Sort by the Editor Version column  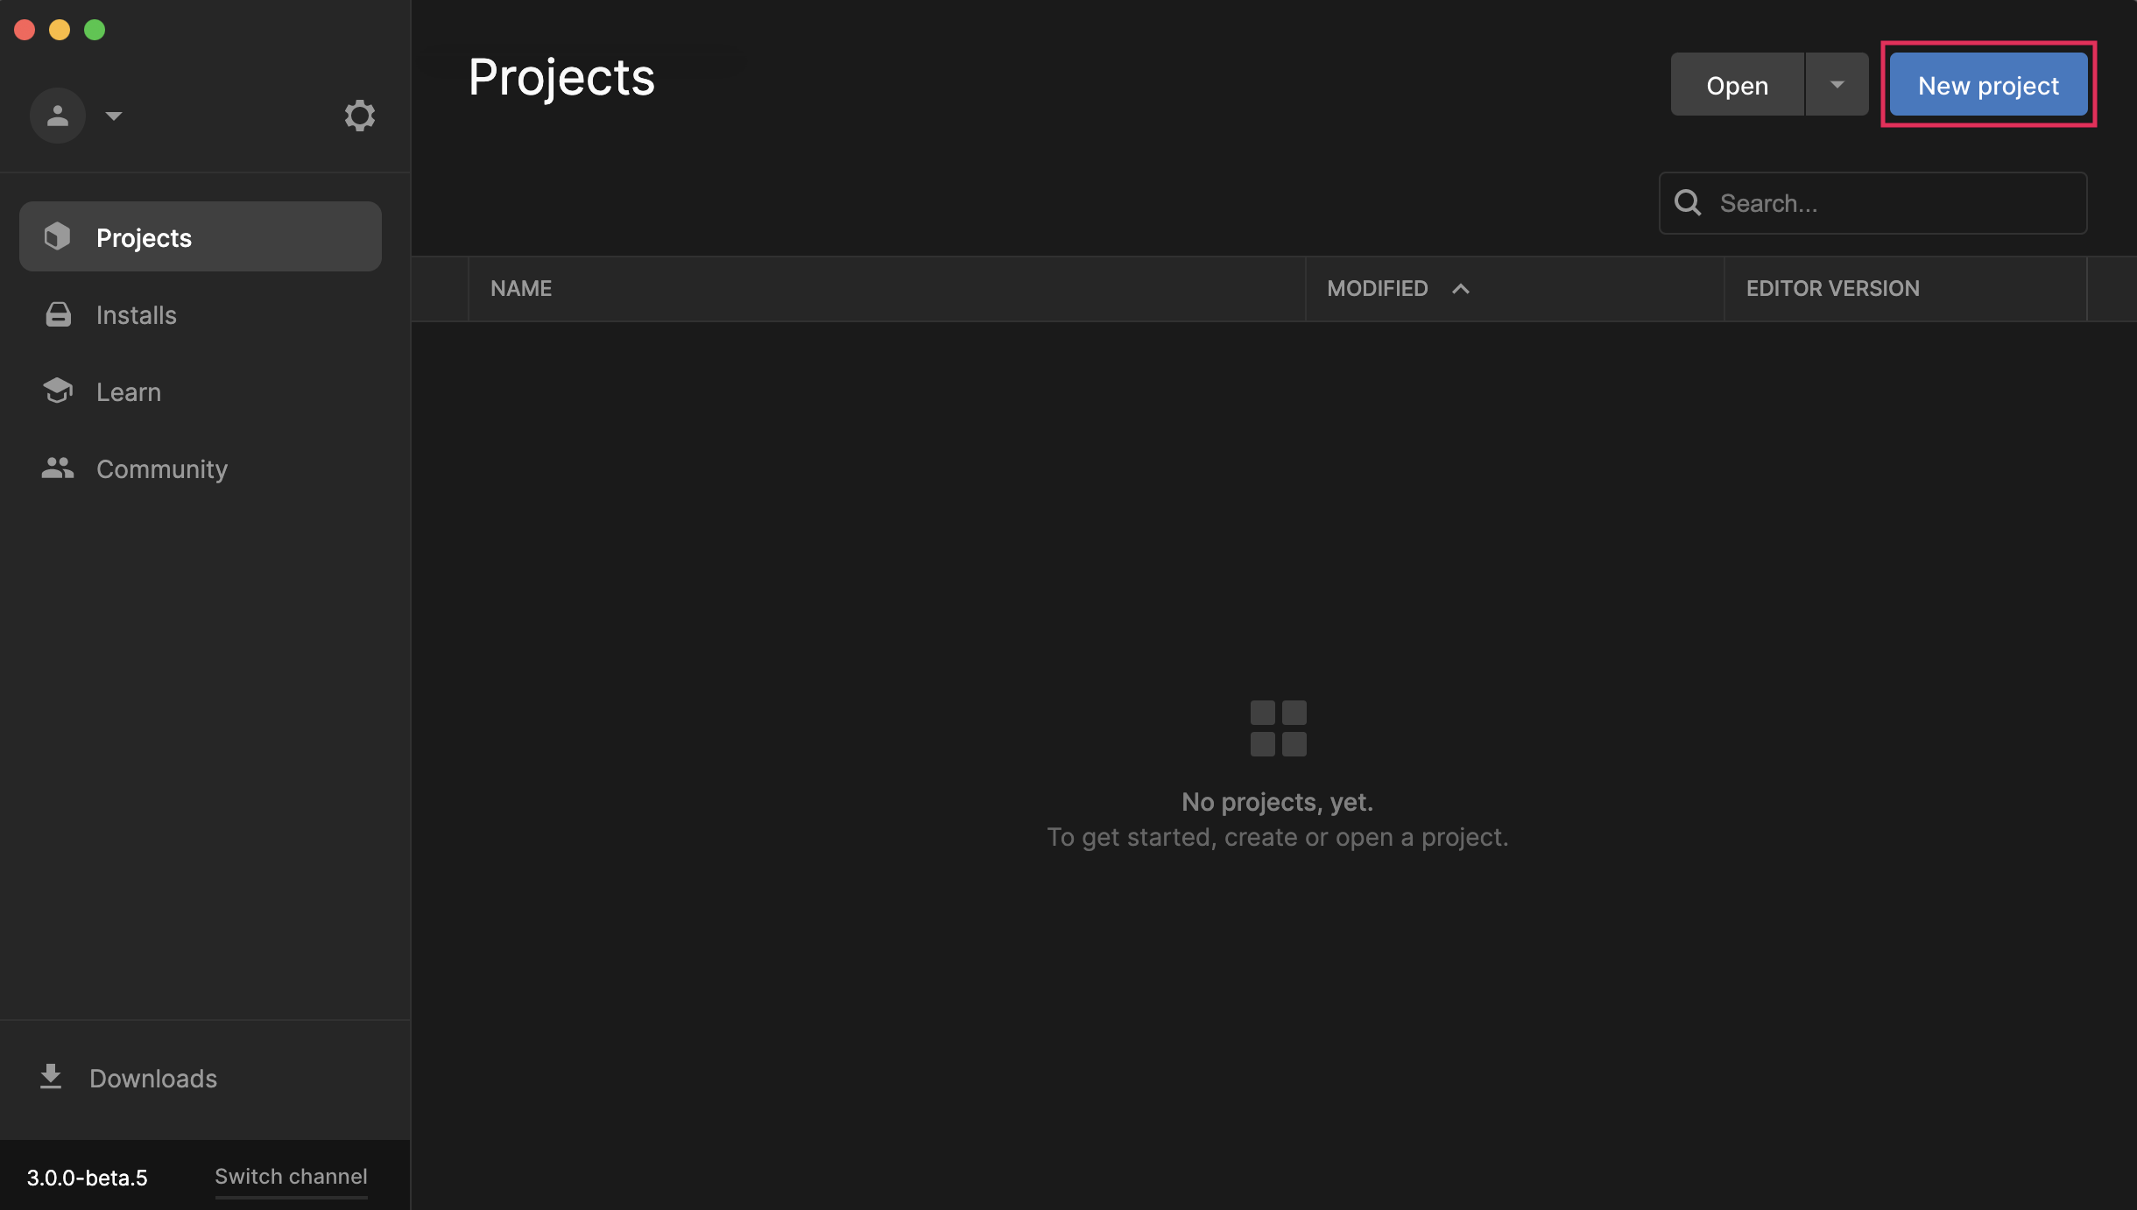coord(1832,289)
